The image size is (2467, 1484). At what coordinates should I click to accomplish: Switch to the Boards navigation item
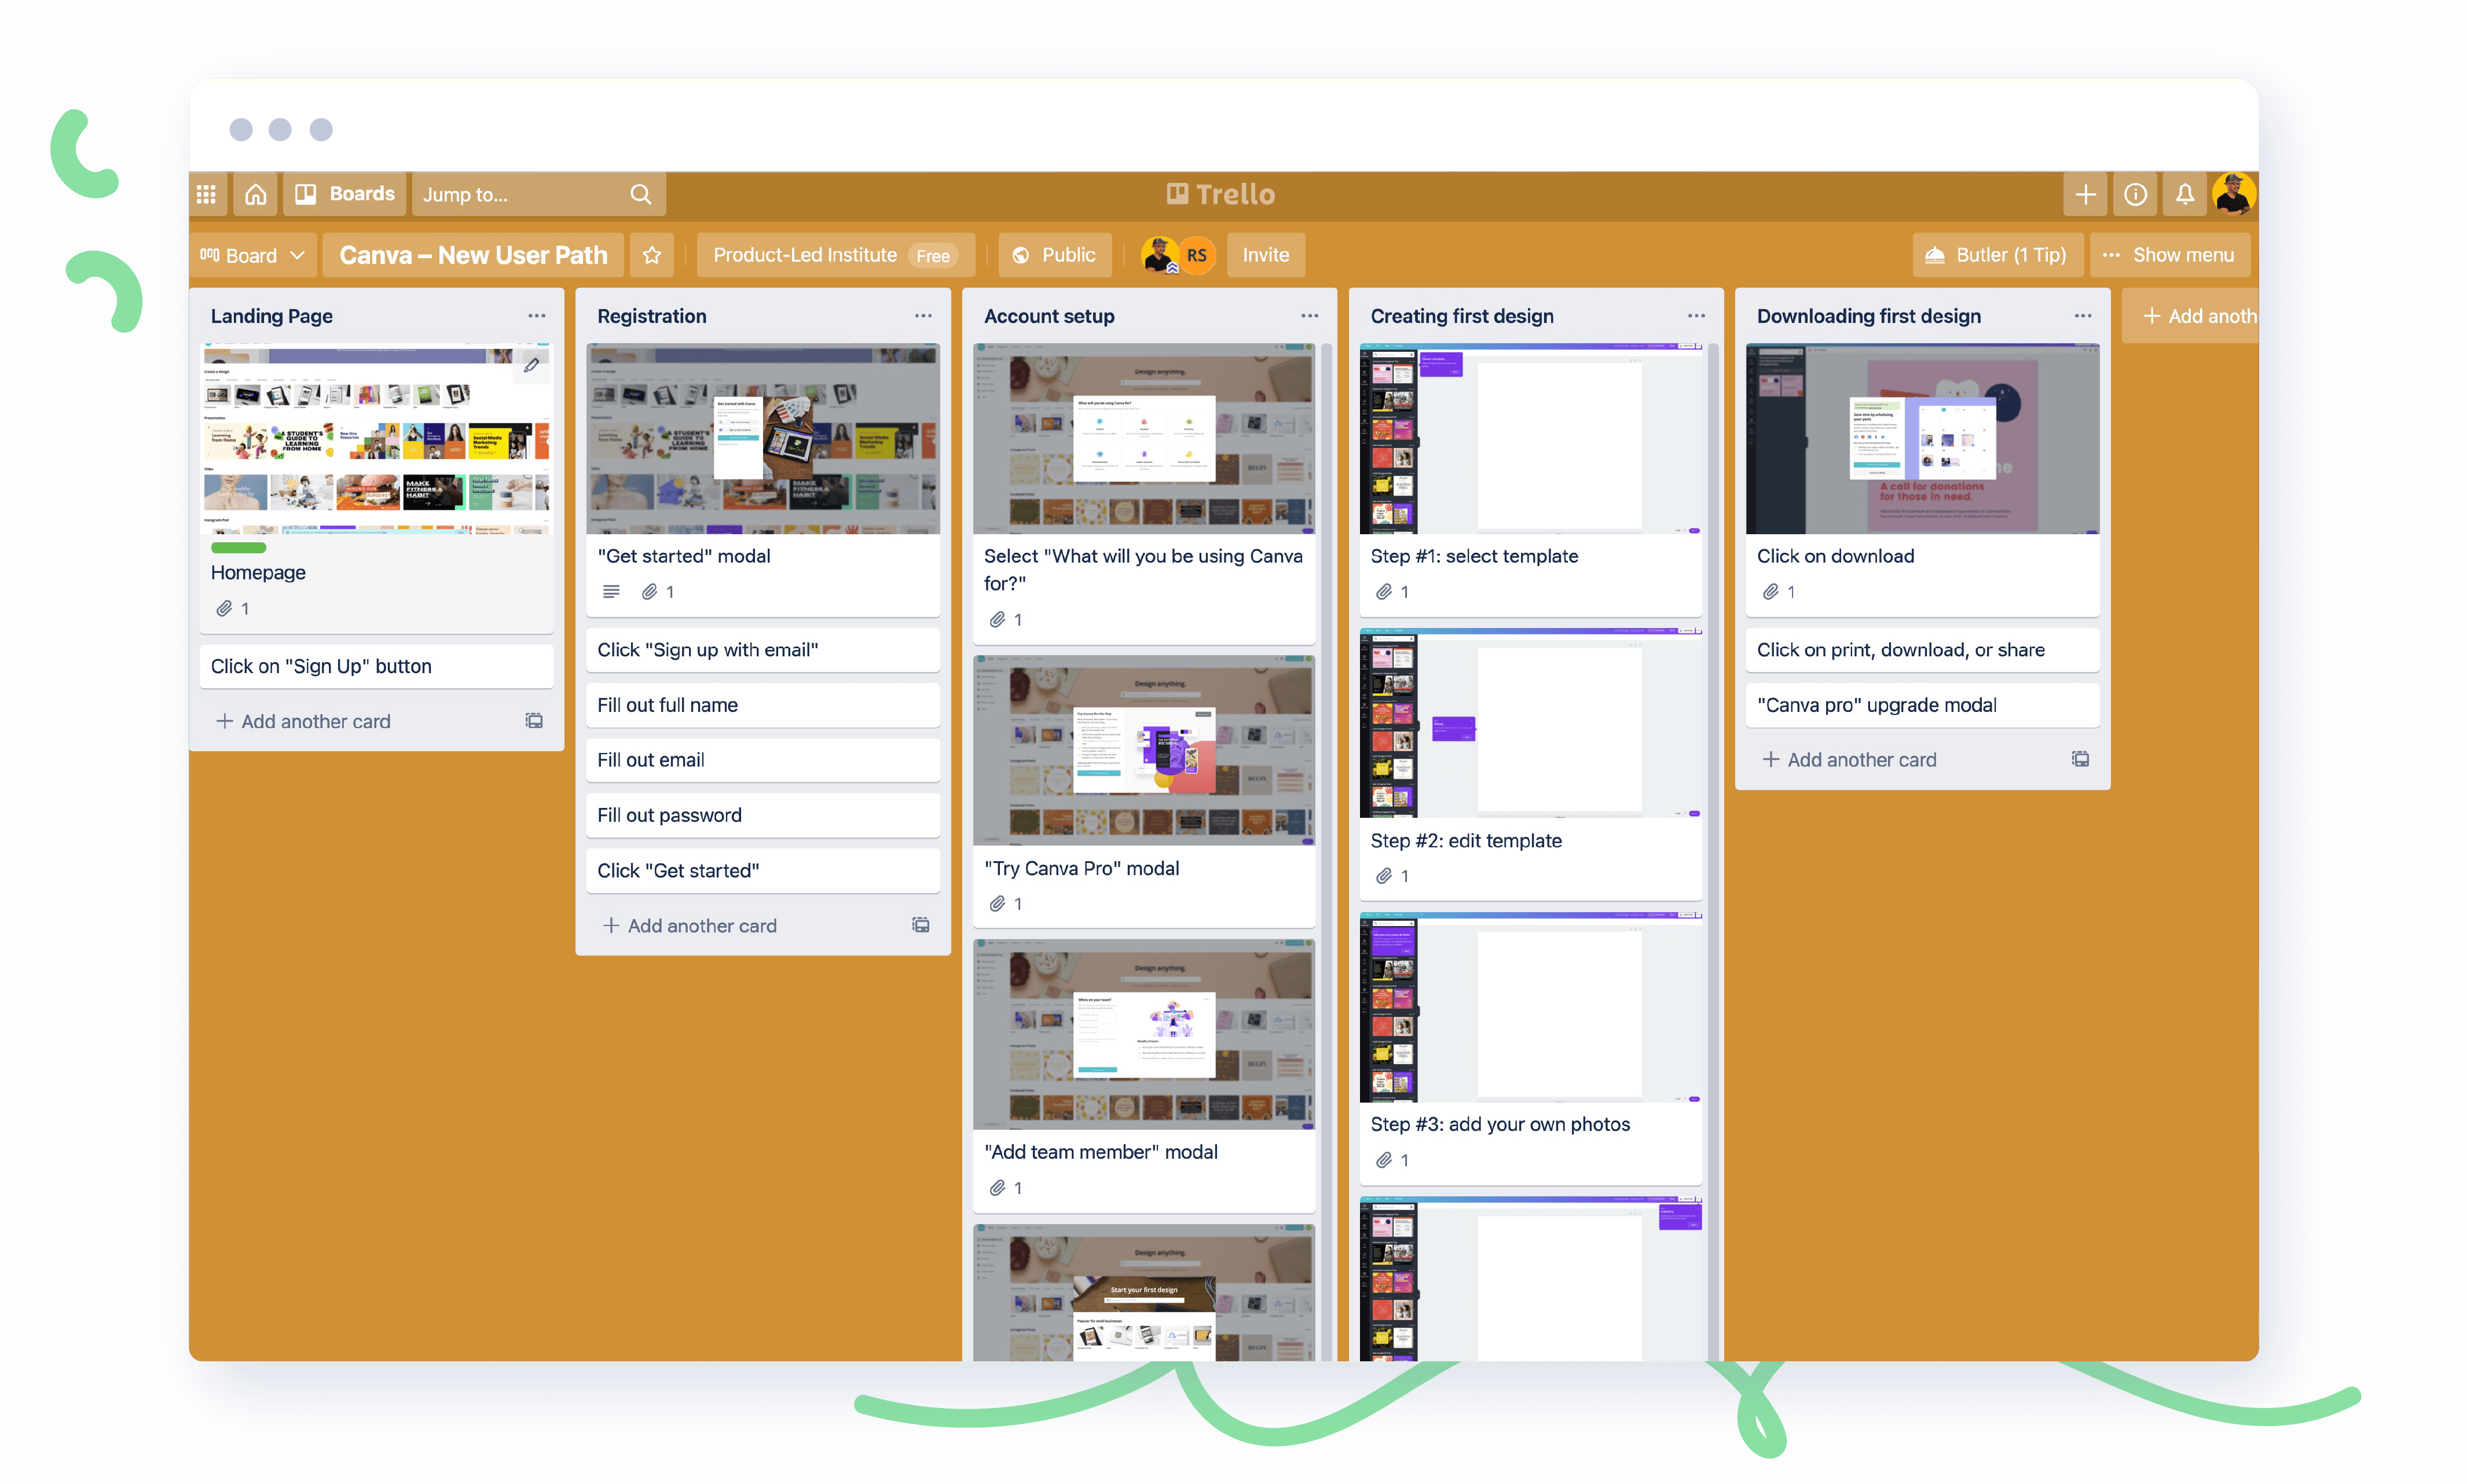pos(344,193)
